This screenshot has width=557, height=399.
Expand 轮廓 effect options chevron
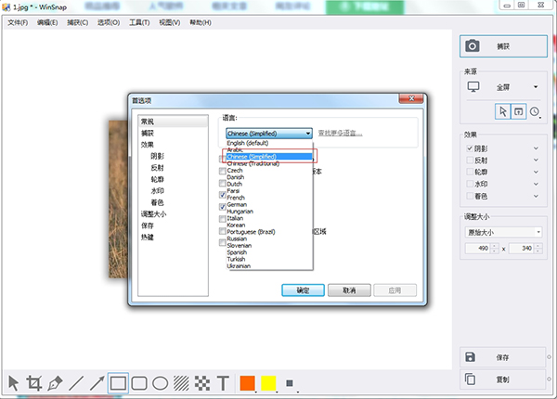click(x=536, y=173)
